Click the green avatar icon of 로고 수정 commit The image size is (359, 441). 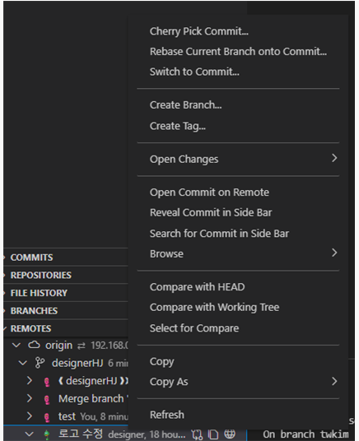pyautogui.click(x=47, y=434)
